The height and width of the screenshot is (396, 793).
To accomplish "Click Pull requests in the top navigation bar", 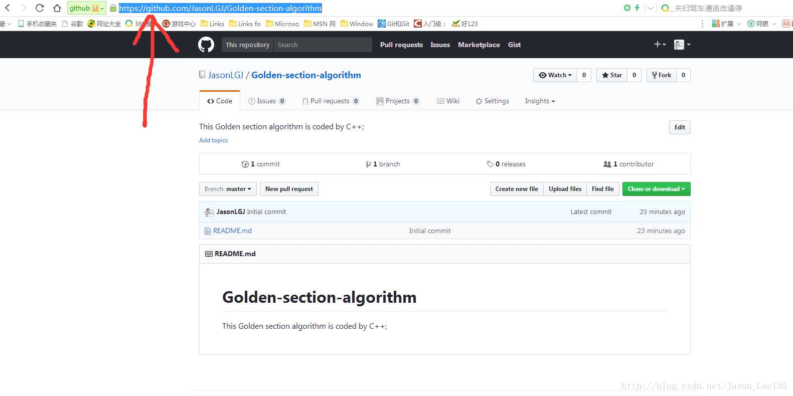I will click(401, 45).
